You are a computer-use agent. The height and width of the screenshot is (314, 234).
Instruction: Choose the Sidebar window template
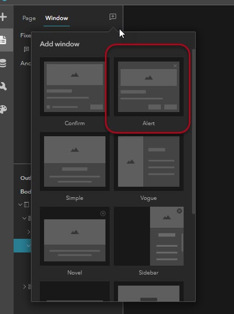148,236
